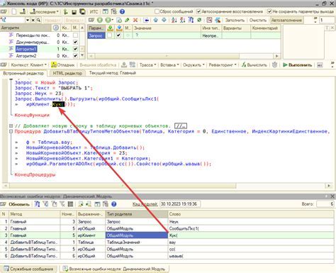This screenshot has width=336, height=273.
Task: Toggle checkbox in Переходы по пок.. row
Action: tap(75, 35)
